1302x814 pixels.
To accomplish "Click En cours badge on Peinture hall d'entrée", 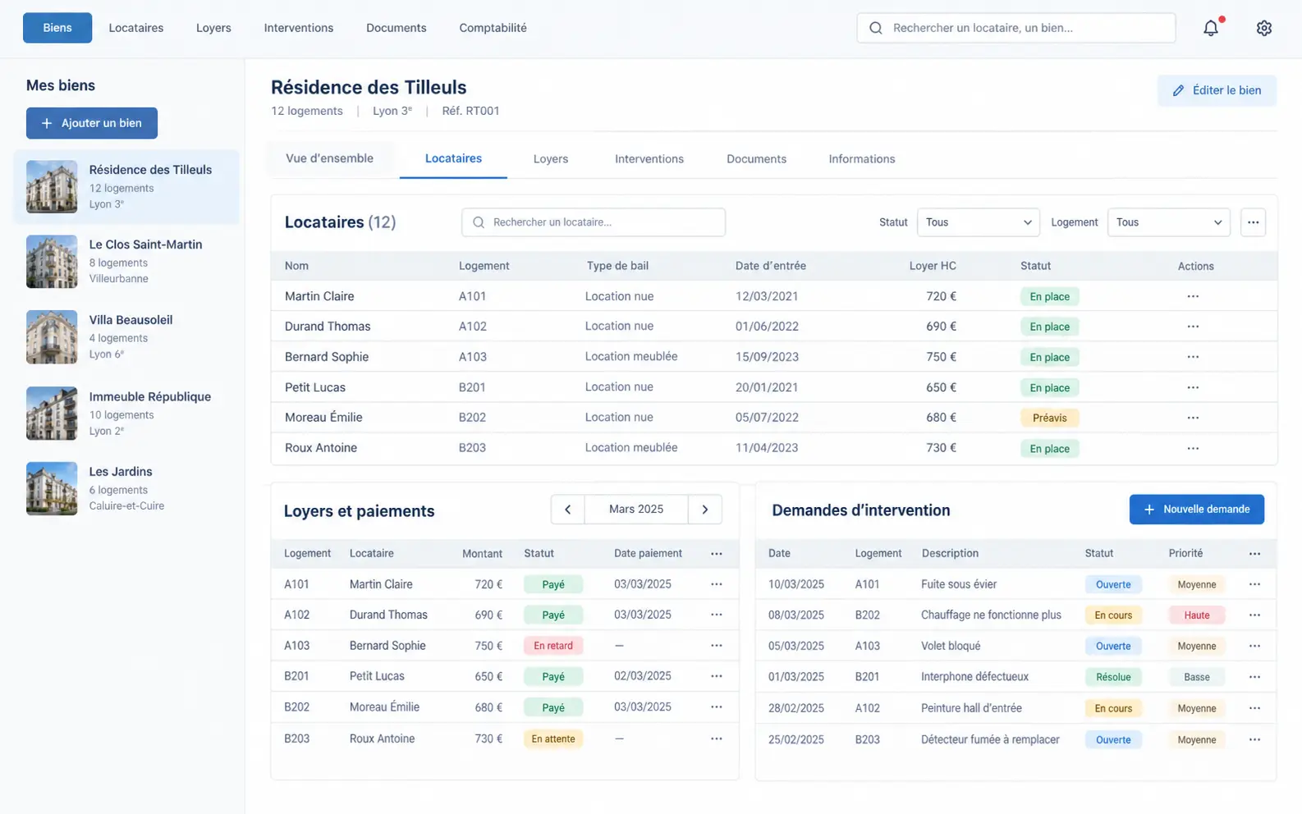I will click(1113, 708).
